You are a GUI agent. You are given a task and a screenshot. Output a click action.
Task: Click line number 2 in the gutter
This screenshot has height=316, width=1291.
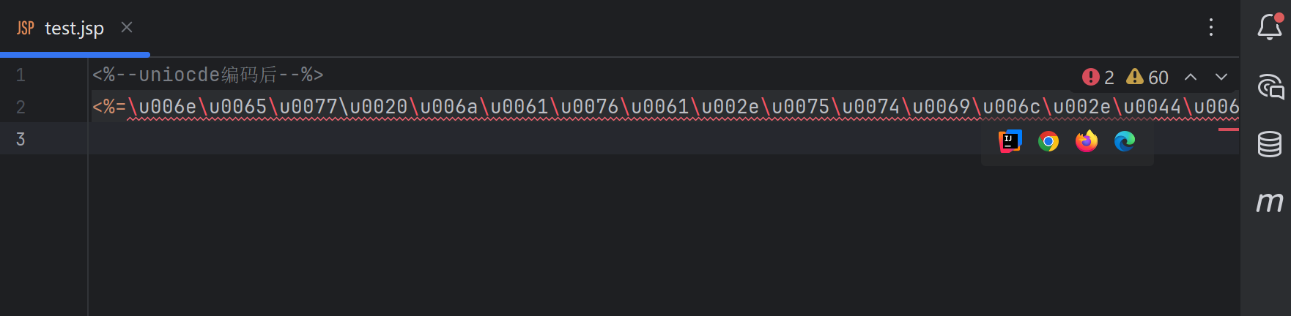click(21, 107)
